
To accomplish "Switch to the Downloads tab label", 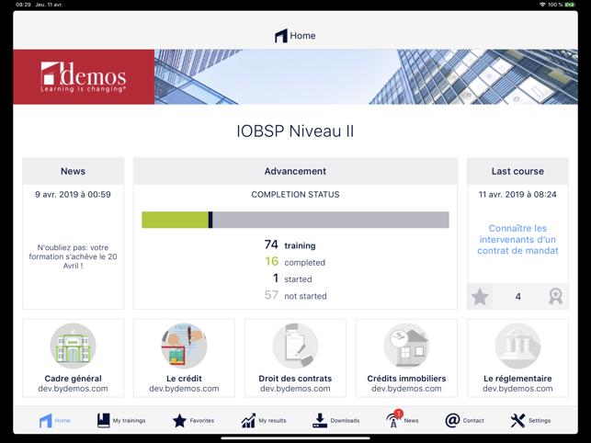I will click(x=345, y=420).
